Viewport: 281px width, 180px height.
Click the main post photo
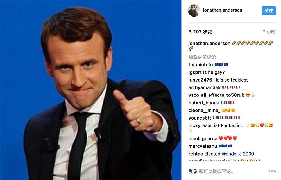91,90
